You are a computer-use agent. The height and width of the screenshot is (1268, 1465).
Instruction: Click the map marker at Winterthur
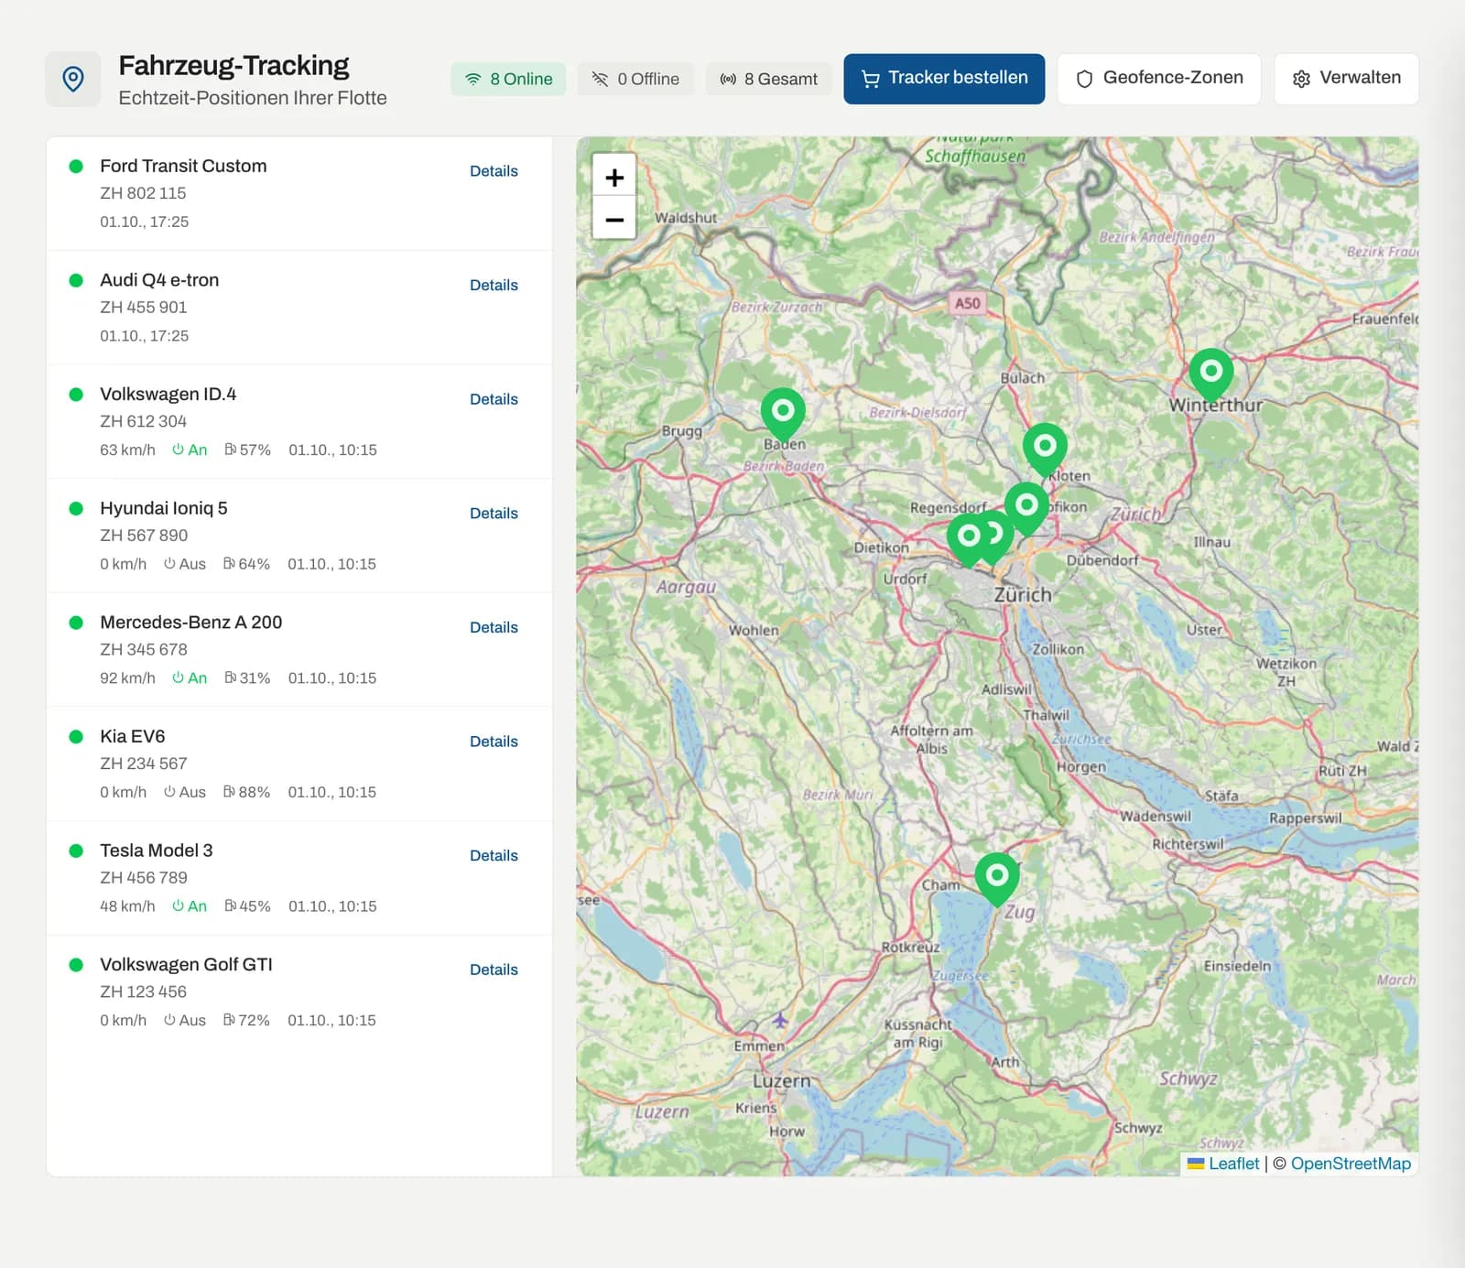coord(1210,374)
